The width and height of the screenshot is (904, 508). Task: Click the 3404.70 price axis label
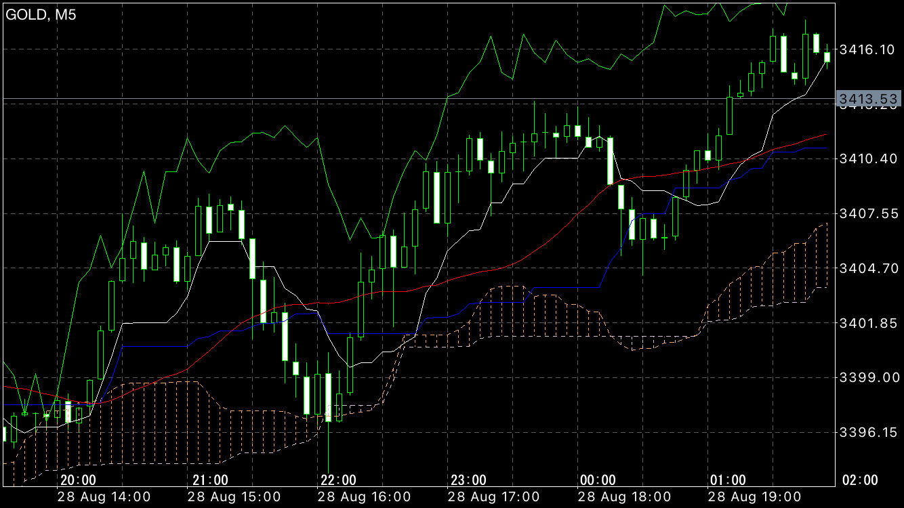pos(868,268)
